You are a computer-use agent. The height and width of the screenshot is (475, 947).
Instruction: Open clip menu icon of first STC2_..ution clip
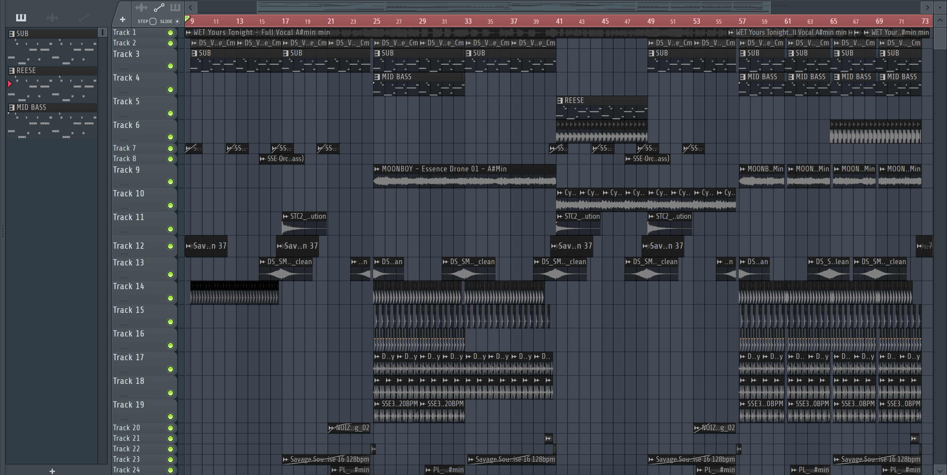[x=286, y=216]
